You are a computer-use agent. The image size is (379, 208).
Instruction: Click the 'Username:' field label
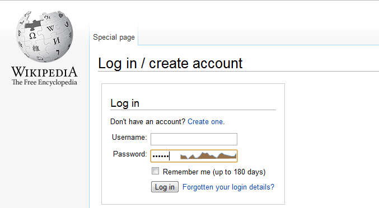coord(129,138)
